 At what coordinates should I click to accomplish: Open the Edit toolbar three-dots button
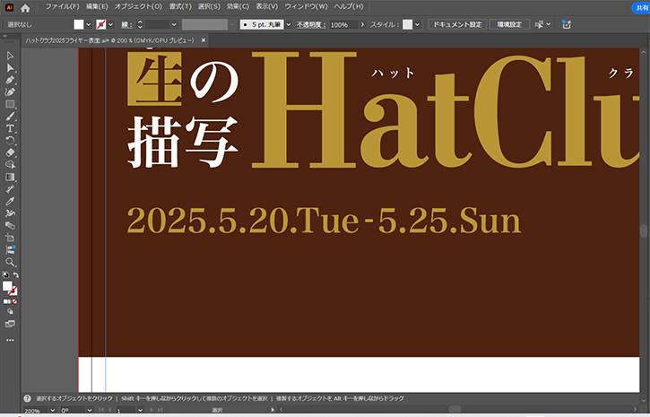(x=10, y=340)
